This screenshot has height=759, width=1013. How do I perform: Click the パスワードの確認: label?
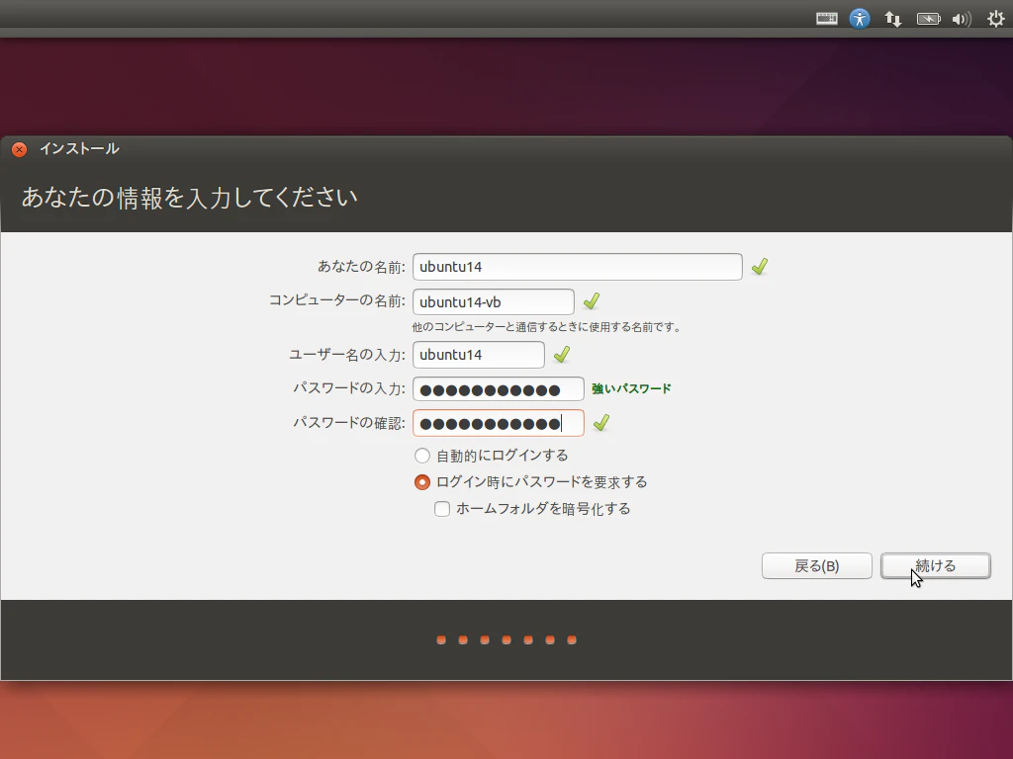(349, 423)
